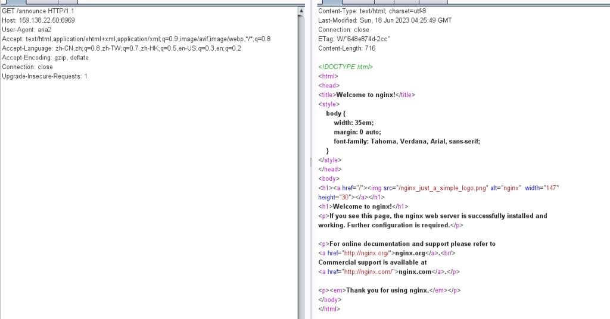Viewport: 610px width, 319px height.
Task: Click the Content-Length: 716 header
Action: tap(347, 48)
